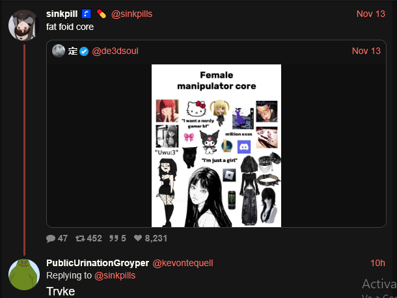
Task: Click the red and yellow pill emoji
Action: click(x=102, y=14)
